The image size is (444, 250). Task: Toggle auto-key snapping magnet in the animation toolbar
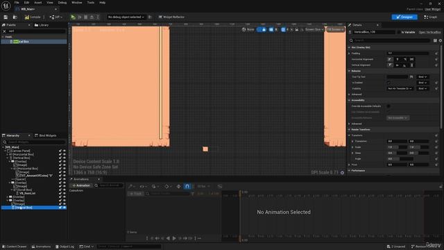tap(187, 186)
